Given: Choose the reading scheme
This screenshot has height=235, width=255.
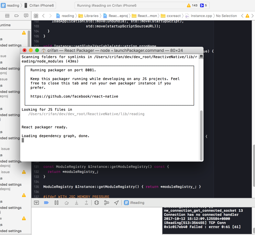Looking at the screenshot, I should coord(10,6).
